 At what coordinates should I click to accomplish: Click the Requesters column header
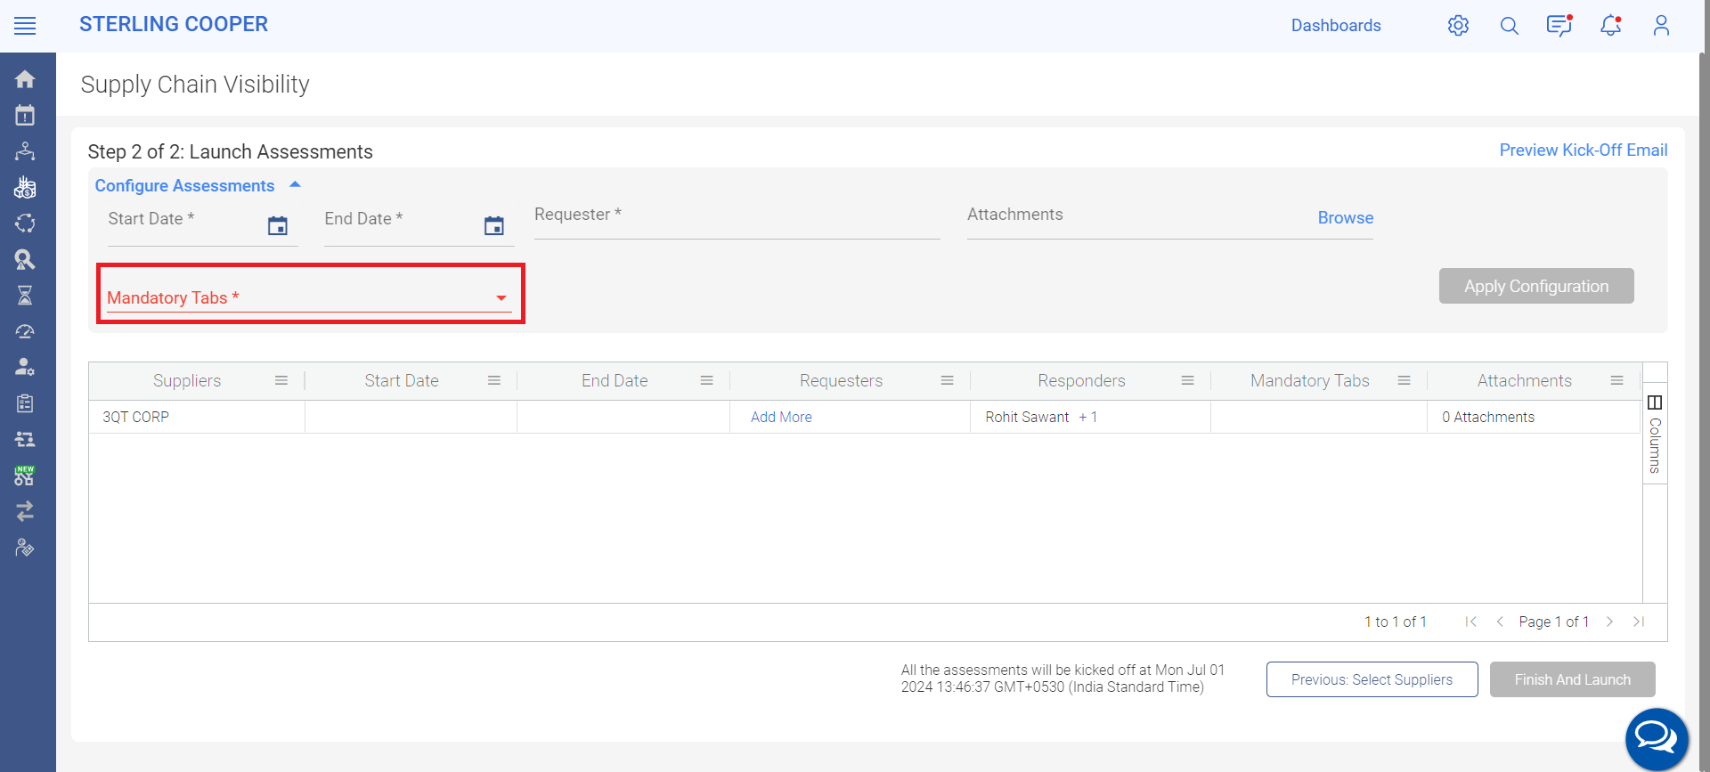(841, 380)
